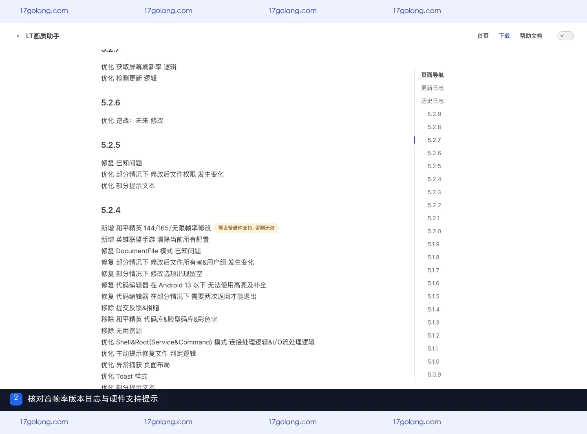Jump to 5.1.9 in sidebar
The height and width of the screenshot is (434, 587).
click(433, 244)
